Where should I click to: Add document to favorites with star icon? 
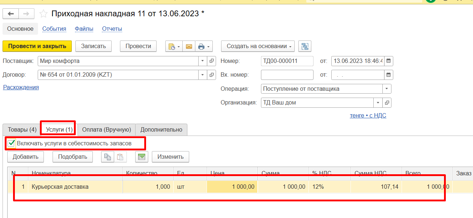click(43, 14)
